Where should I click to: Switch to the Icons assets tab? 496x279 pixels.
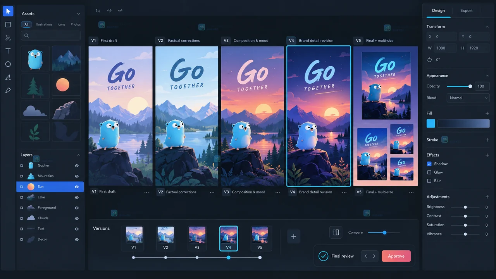tap(61, 24)
